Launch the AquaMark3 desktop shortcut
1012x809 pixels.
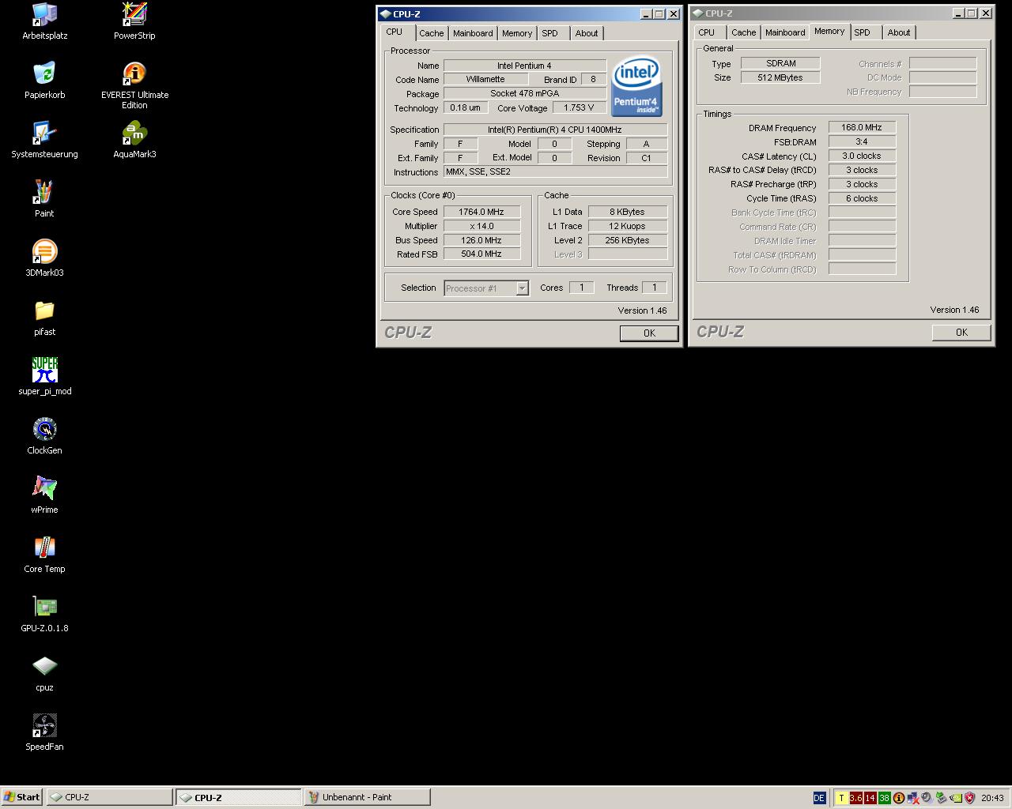click(x=134, y=139)
